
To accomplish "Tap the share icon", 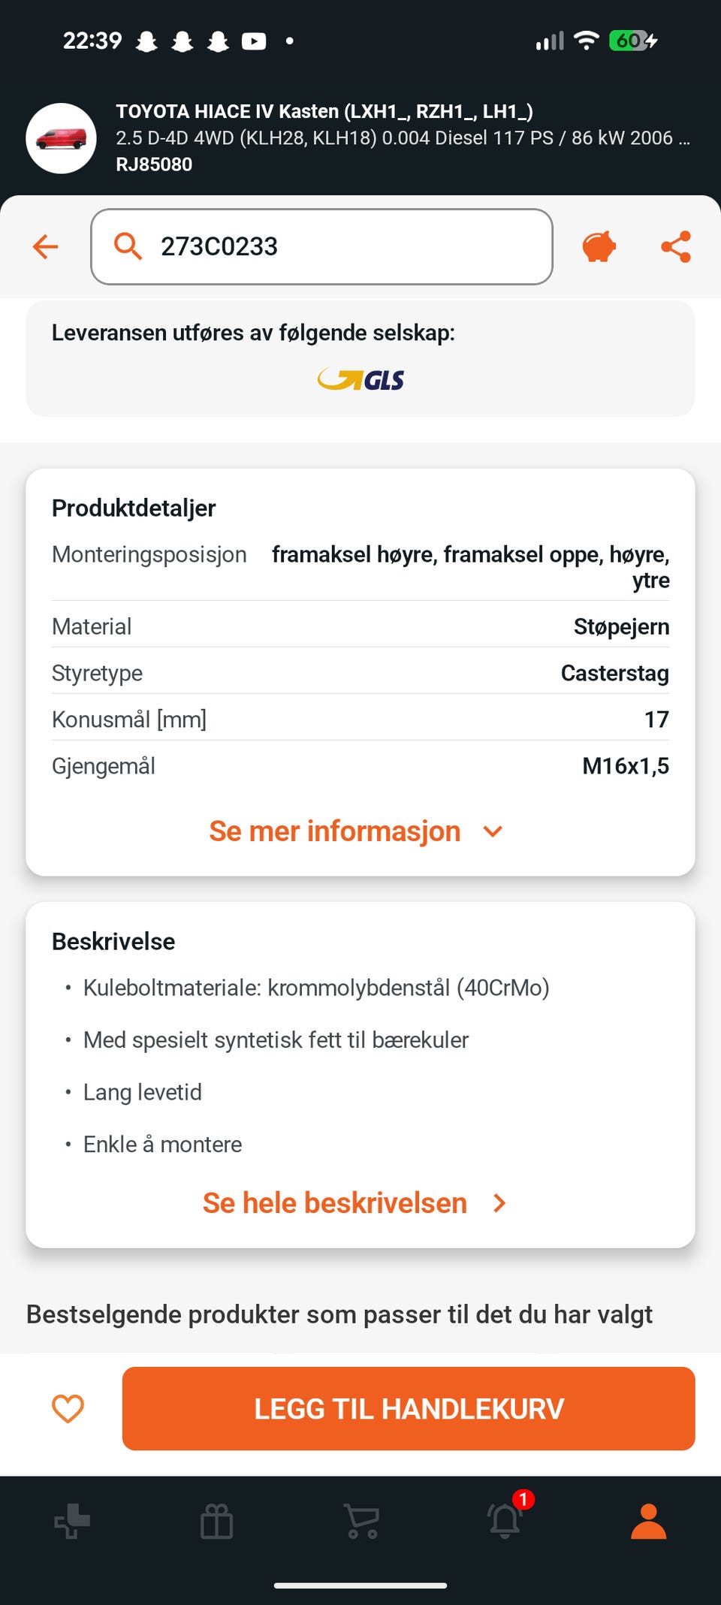I will click(676, 246).
